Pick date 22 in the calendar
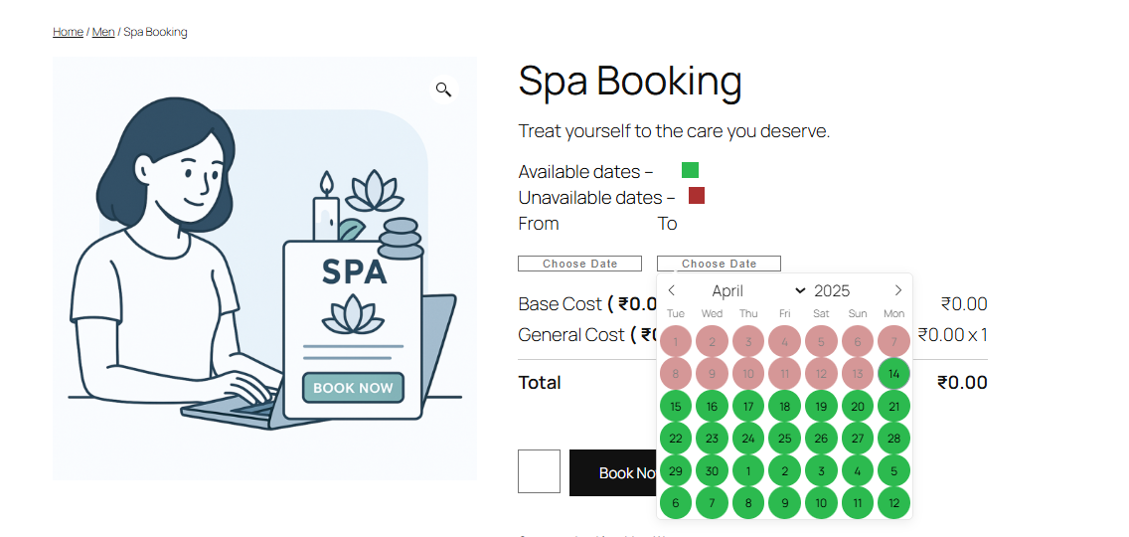The image size is (1129, 537). 676,439
